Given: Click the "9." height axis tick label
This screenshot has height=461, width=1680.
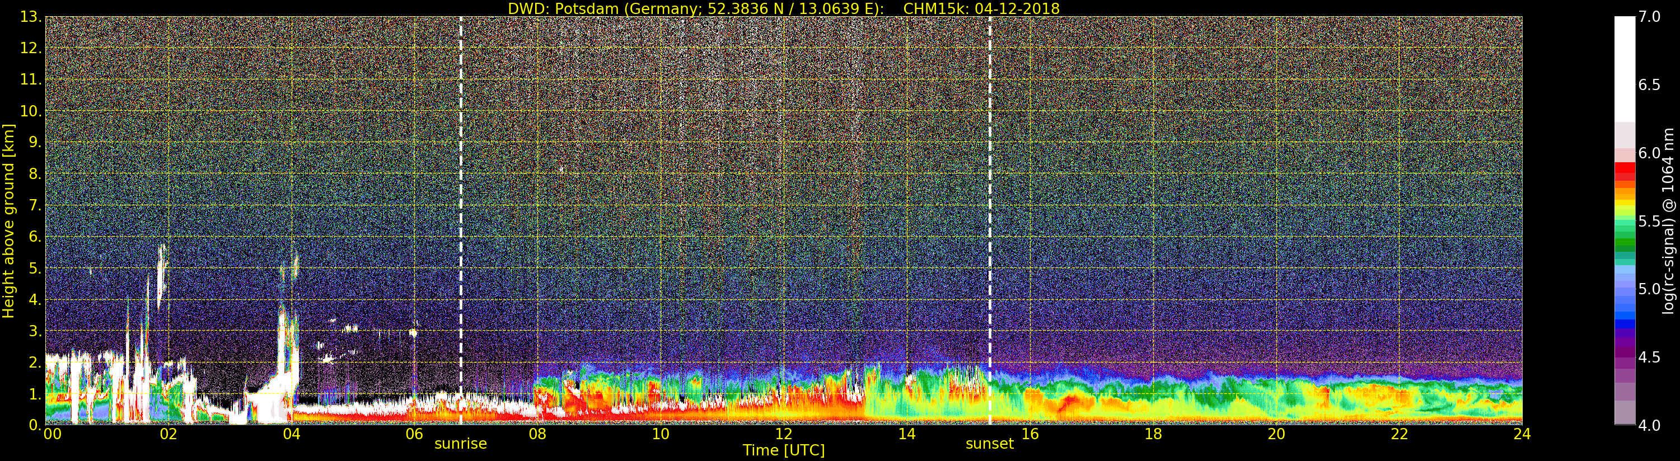Looking at the screenshot, I should click(35, 142).
